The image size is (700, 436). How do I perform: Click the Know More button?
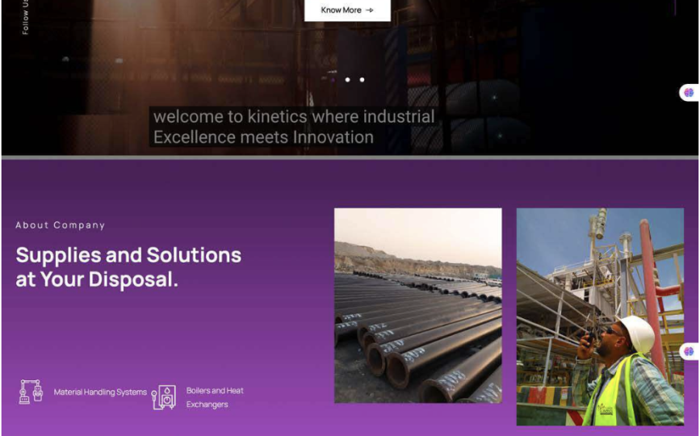point(346,10)
